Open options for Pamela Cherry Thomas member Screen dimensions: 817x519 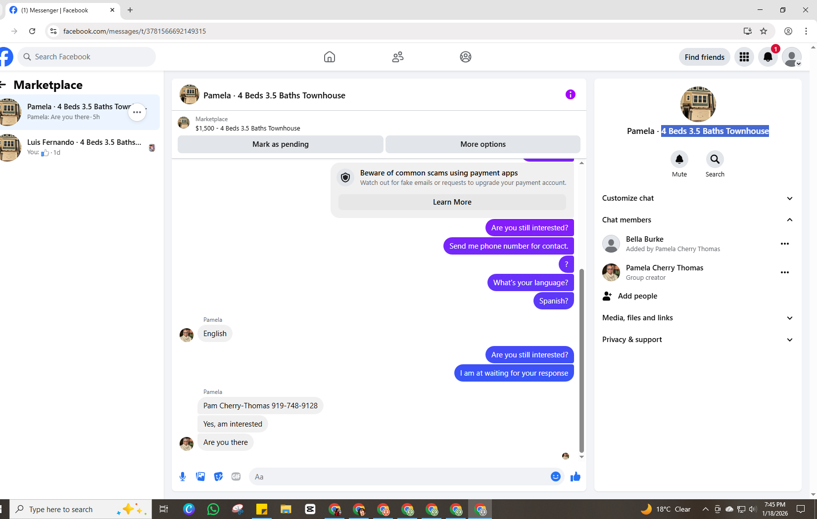point(784,272)
